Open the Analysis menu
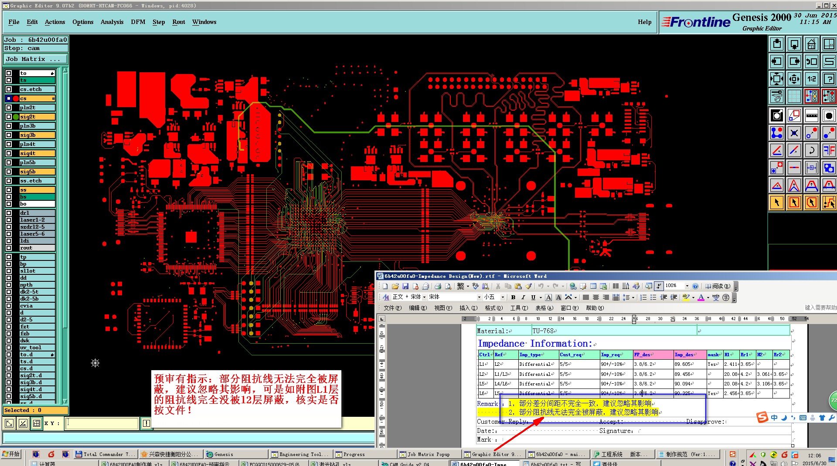The height and width of the screenshot is (466, 837). pyautogui.click(x=112, y=22)
